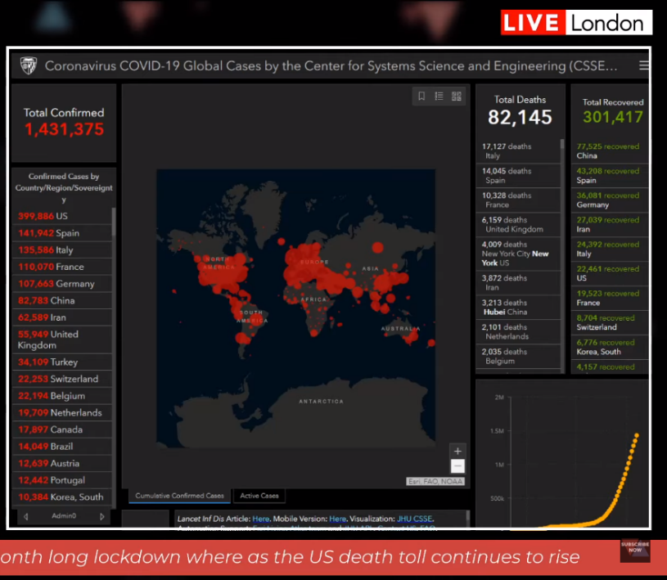Open the map legend list icon
This screenshot has width=667, height=580.
point(439,97)
